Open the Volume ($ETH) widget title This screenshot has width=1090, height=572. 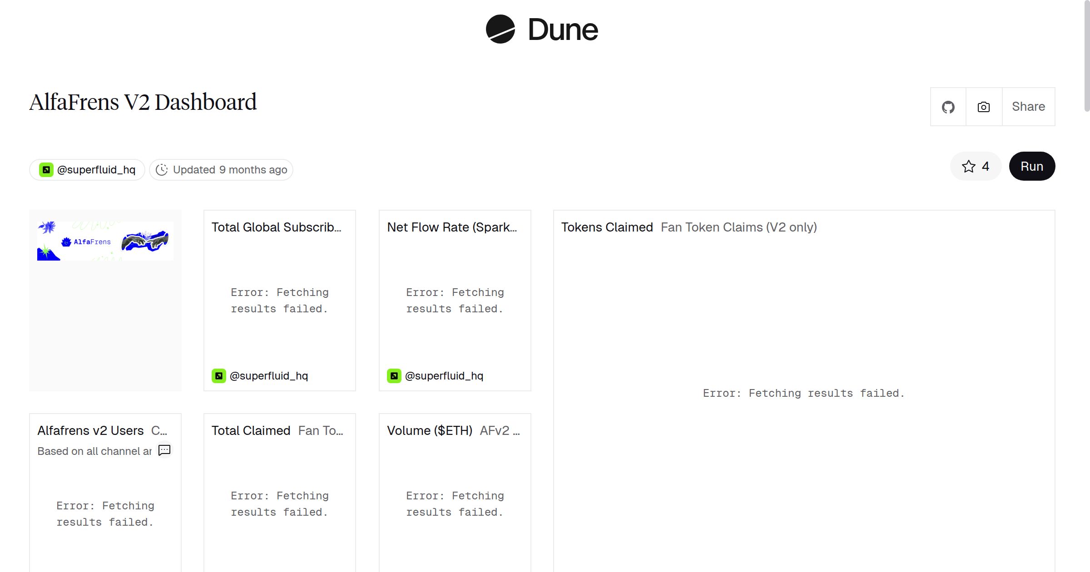pos(429,431)
